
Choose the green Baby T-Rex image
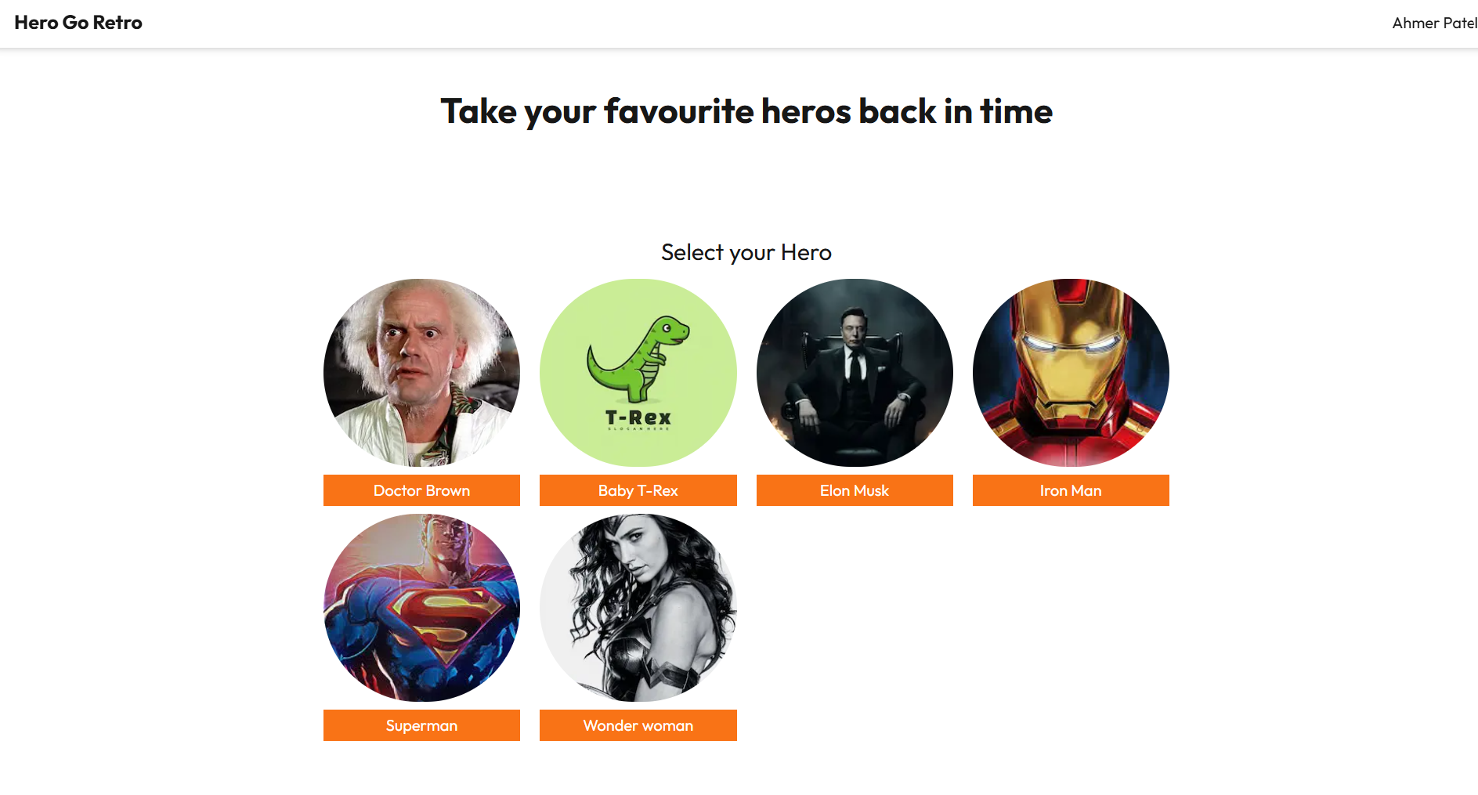coord(638,373)
